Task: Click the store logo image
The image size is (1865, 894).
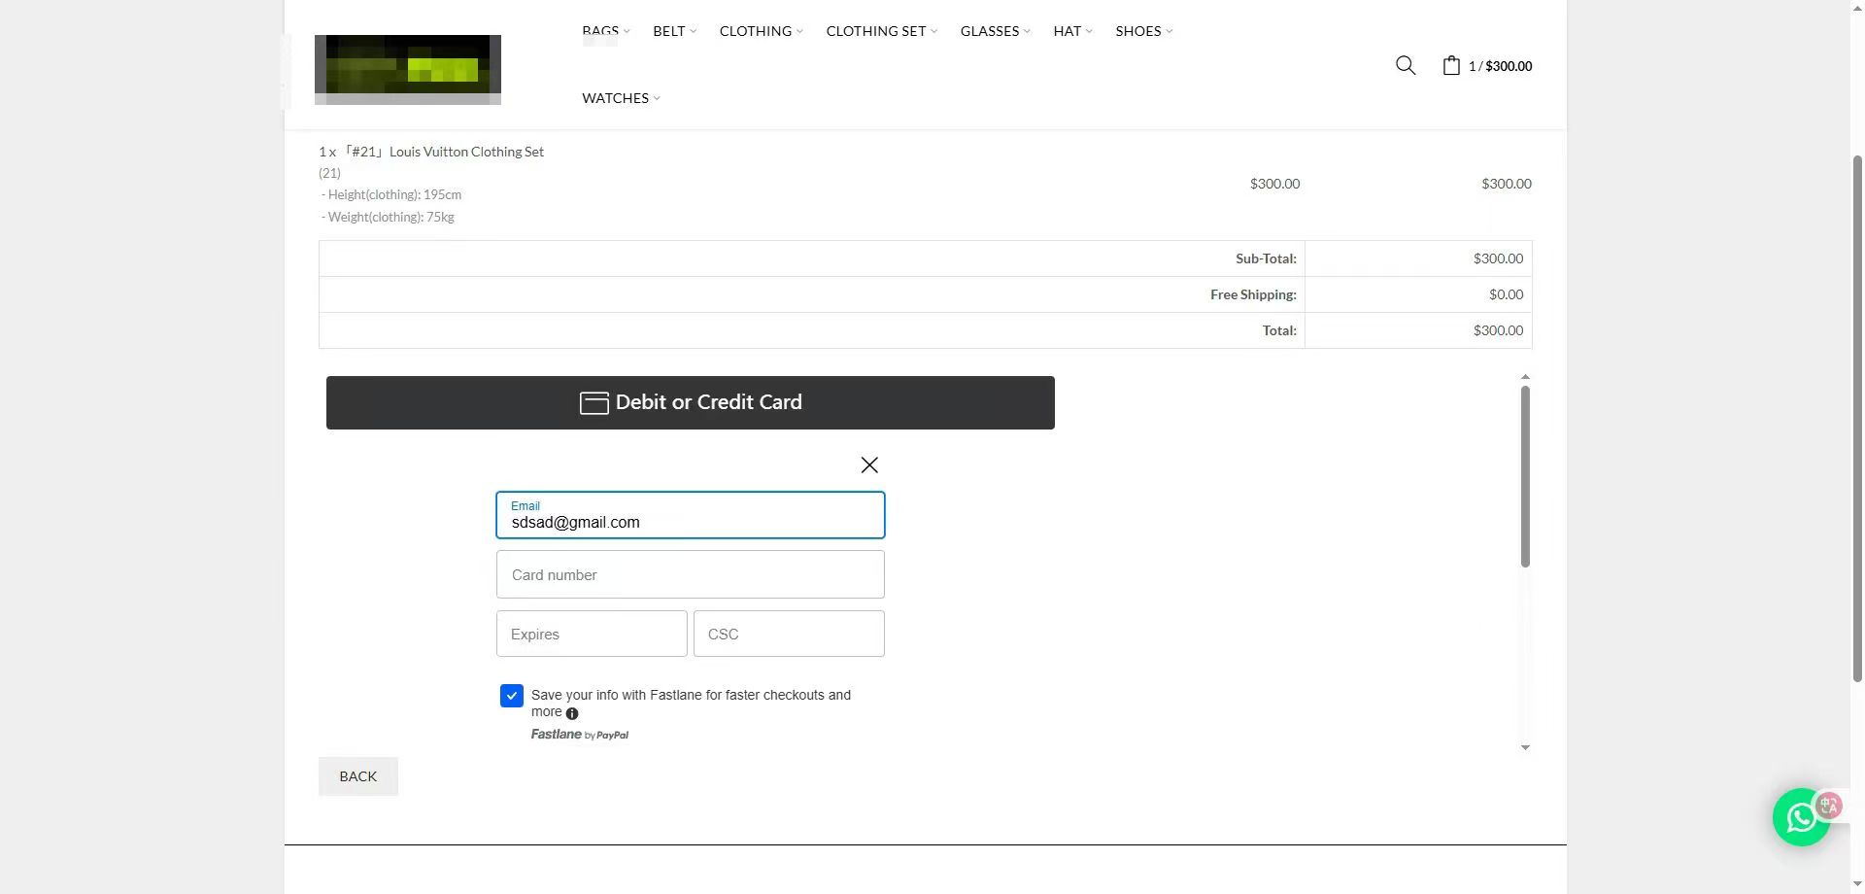Action: [x=408, y=69]
